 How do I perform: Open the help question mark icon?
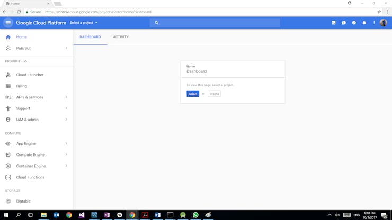coord(354,23)
